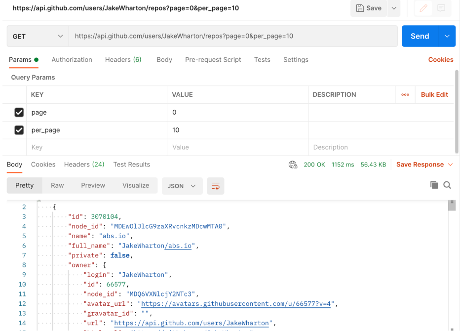This screenshot has width=460, height=335.
Task: Open the request Headers (6) tab
Action: tap(123, 60)
